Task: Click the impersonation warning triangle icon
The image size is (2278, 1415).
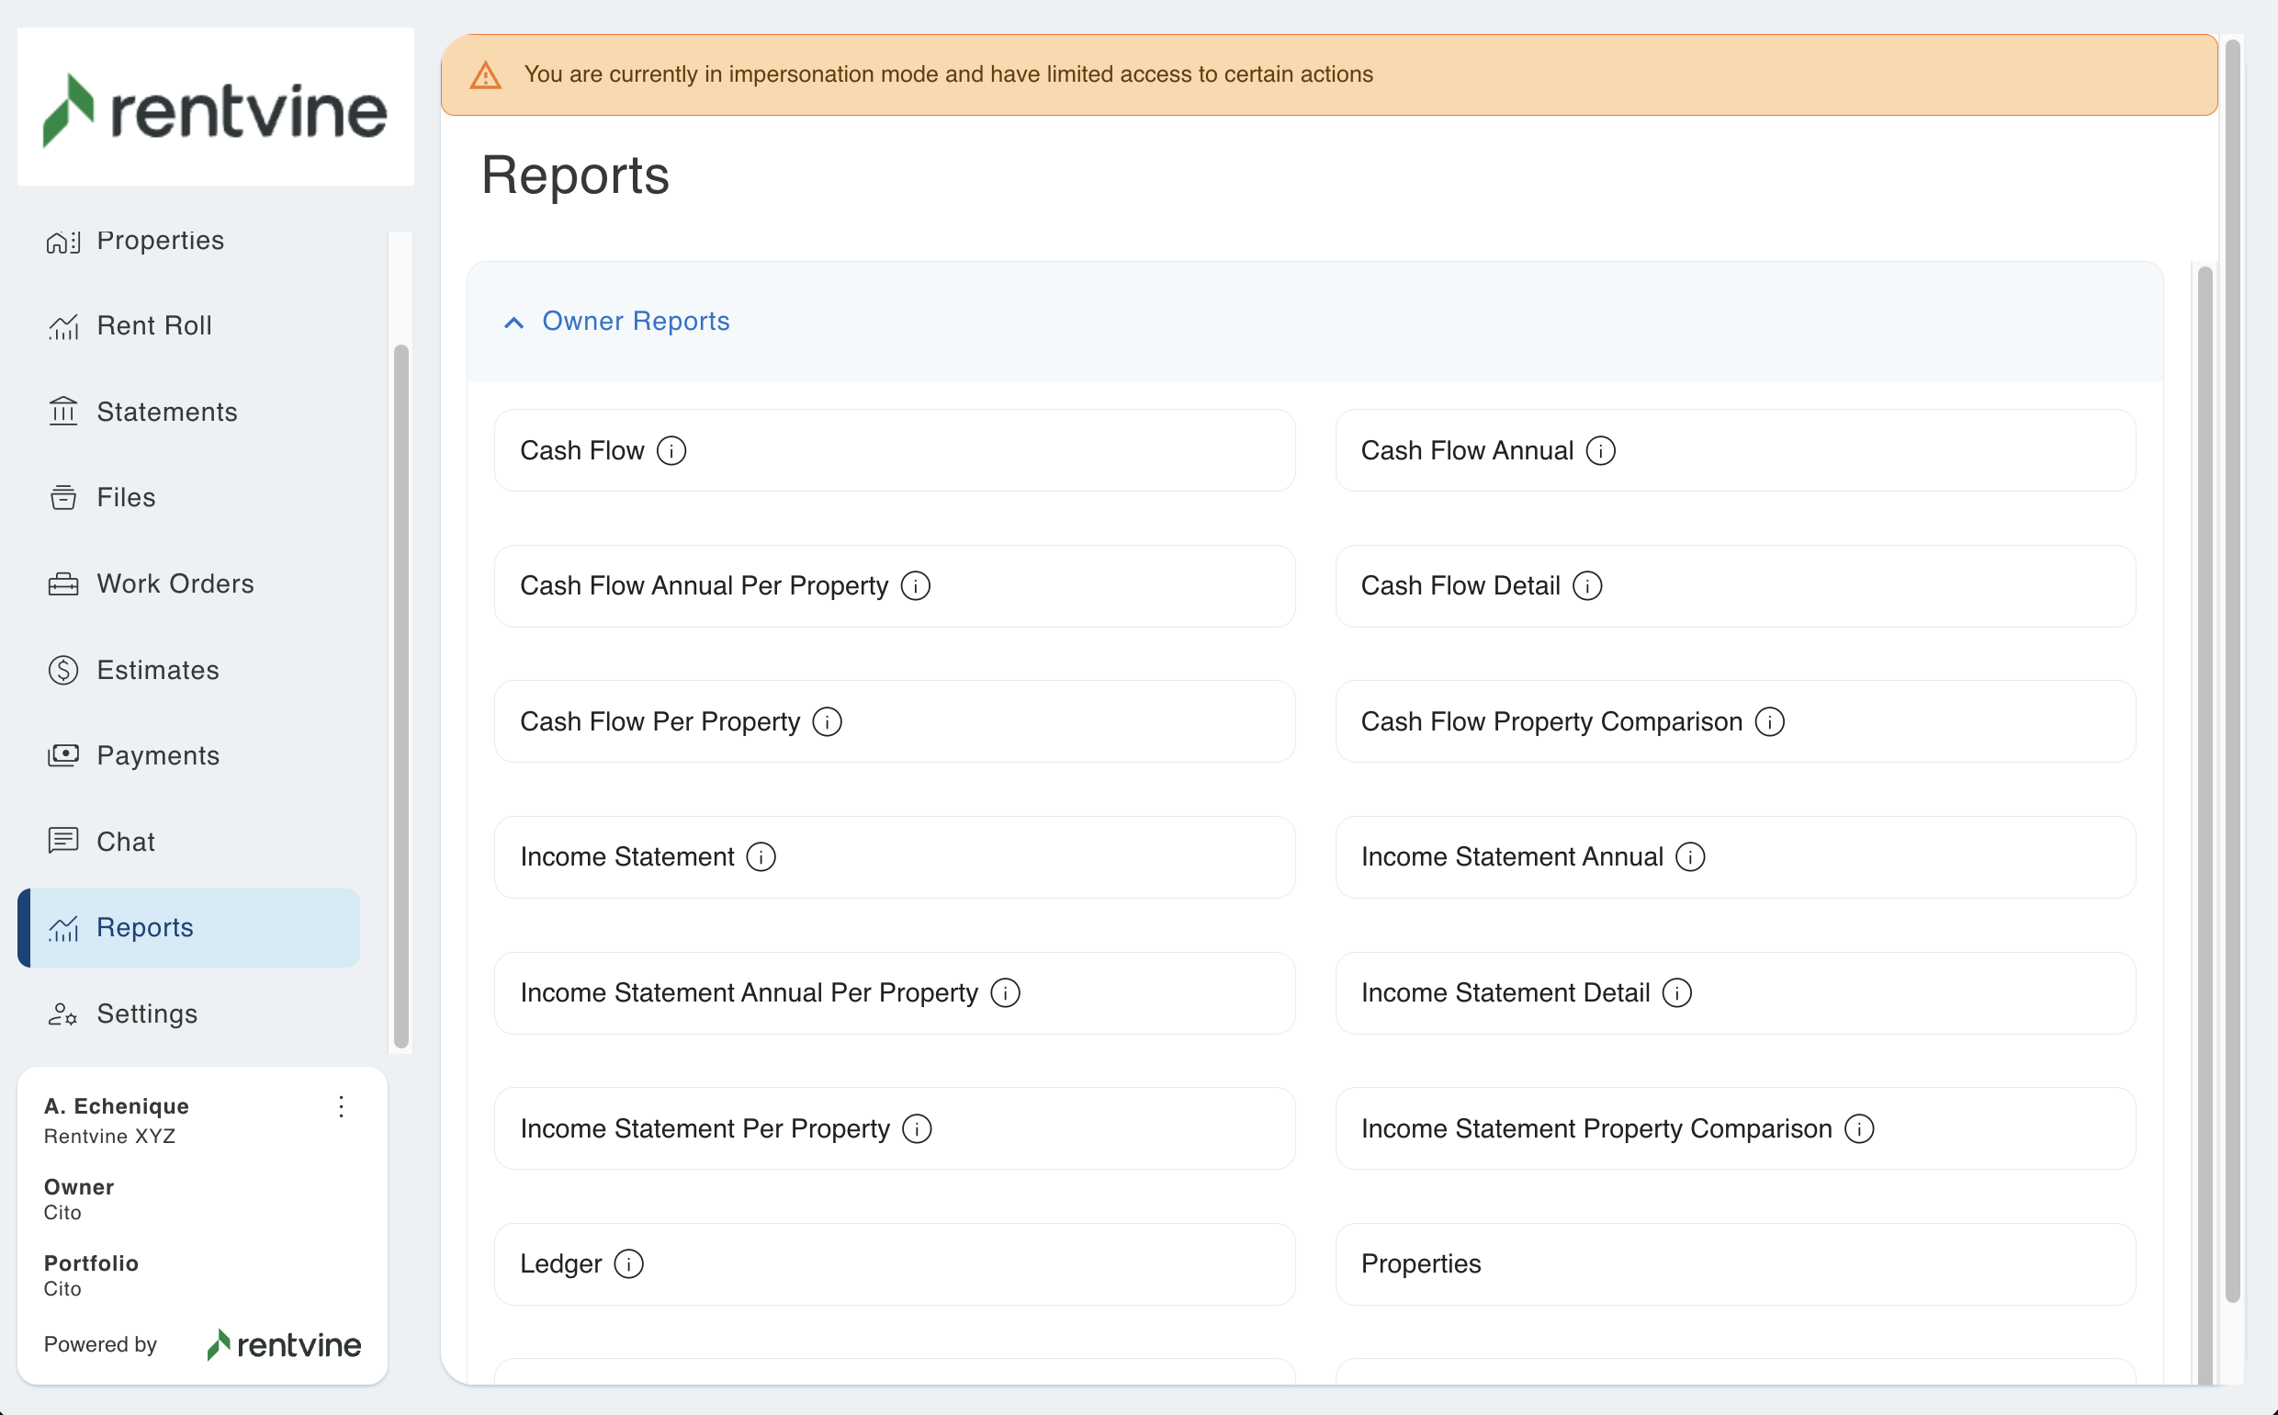Action: (486, 74)
